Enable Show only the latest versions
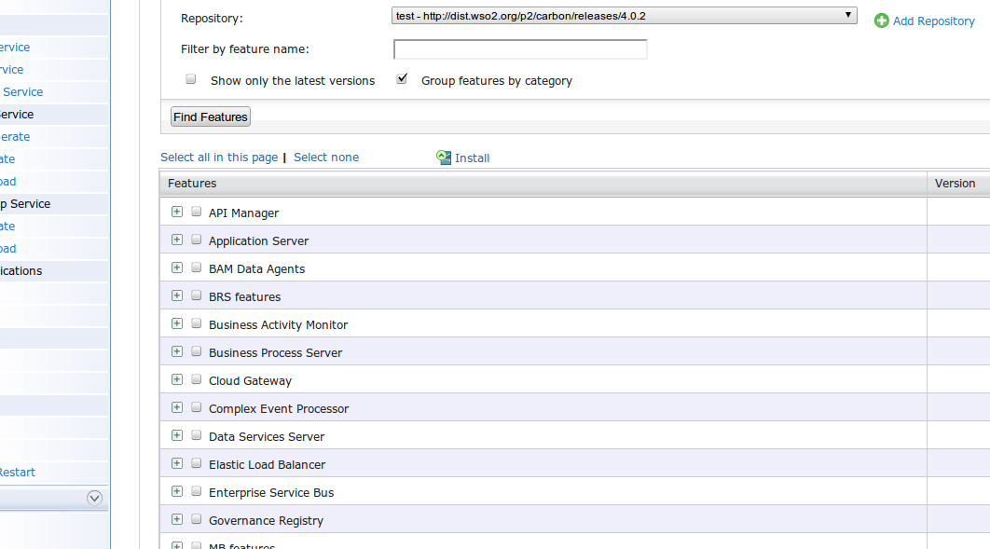This screenshot has width=990, height=549. [191, 79]
